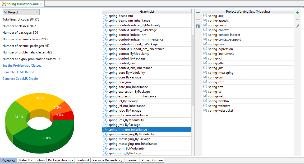This screenshot has height=164, width=304.
Task: Open the Package Dependency tab
Action: pos(107,160)
